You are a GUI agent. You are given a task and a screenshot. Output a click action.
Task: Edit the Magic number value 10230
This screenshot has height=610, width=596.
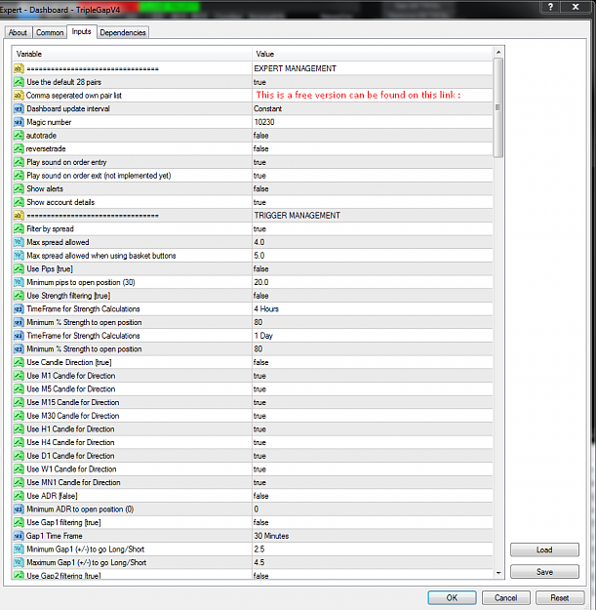(x=373, y=122)
